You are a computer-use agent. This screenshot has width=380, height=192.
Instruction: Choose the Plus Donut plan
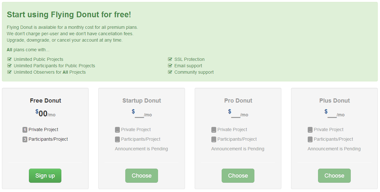(x=334, y=176)
